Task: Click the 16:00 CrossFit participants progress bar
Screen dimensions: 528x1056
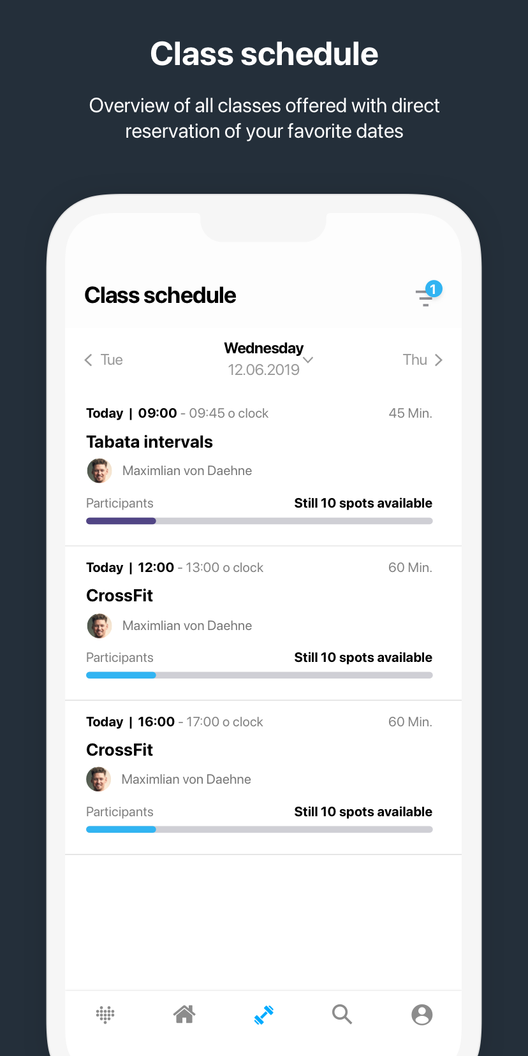Action: click(x=259, y=830)
